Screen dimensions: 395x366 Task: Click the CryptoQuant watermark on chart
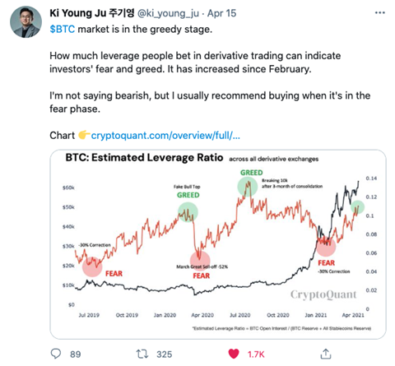tap(323, 294)
